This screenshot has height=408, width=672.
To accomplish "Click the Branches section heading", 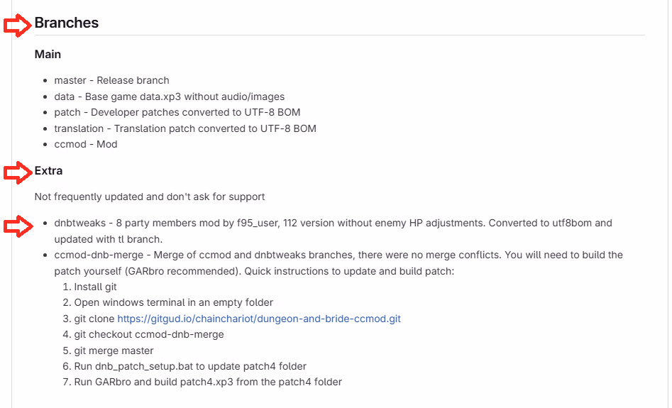I will coord(67,23).
